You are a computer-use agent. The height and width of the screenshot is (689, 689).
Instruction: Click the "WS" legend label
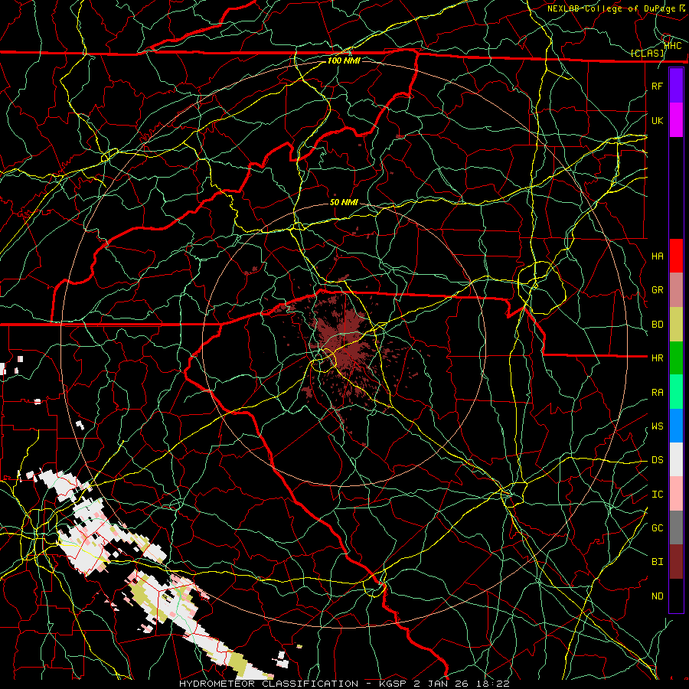[657, 426]
